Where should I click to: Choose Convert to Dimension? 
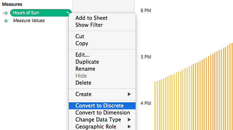click(102, 113)
